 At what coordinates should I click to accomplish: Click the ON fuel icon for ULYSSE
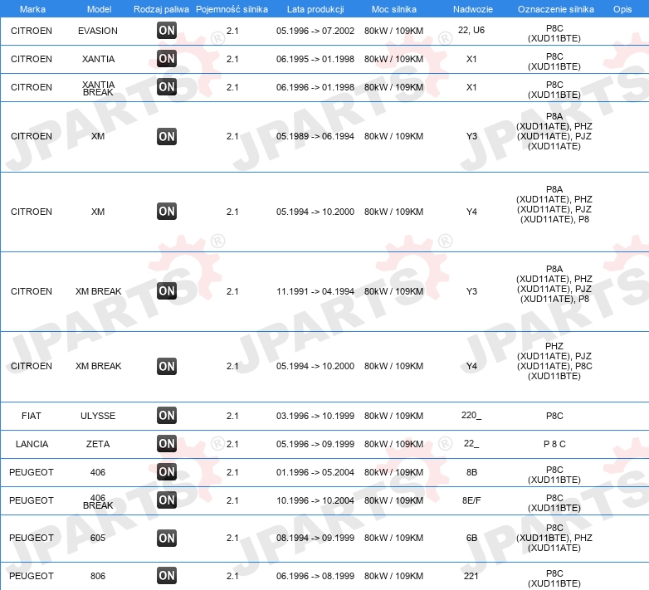166,416
